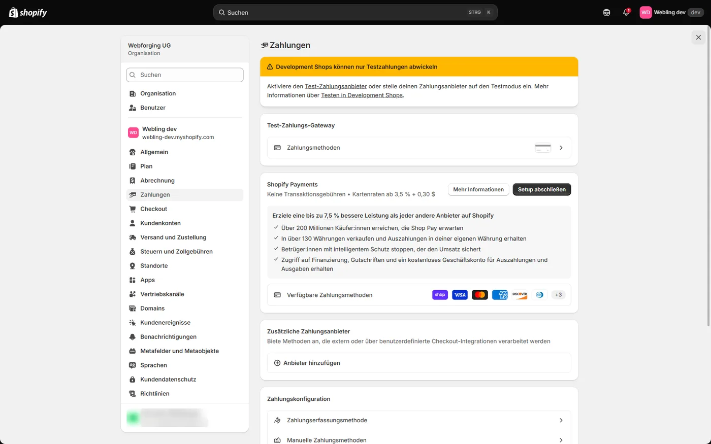Click the Webling dev store entry in sidebar

185,133
